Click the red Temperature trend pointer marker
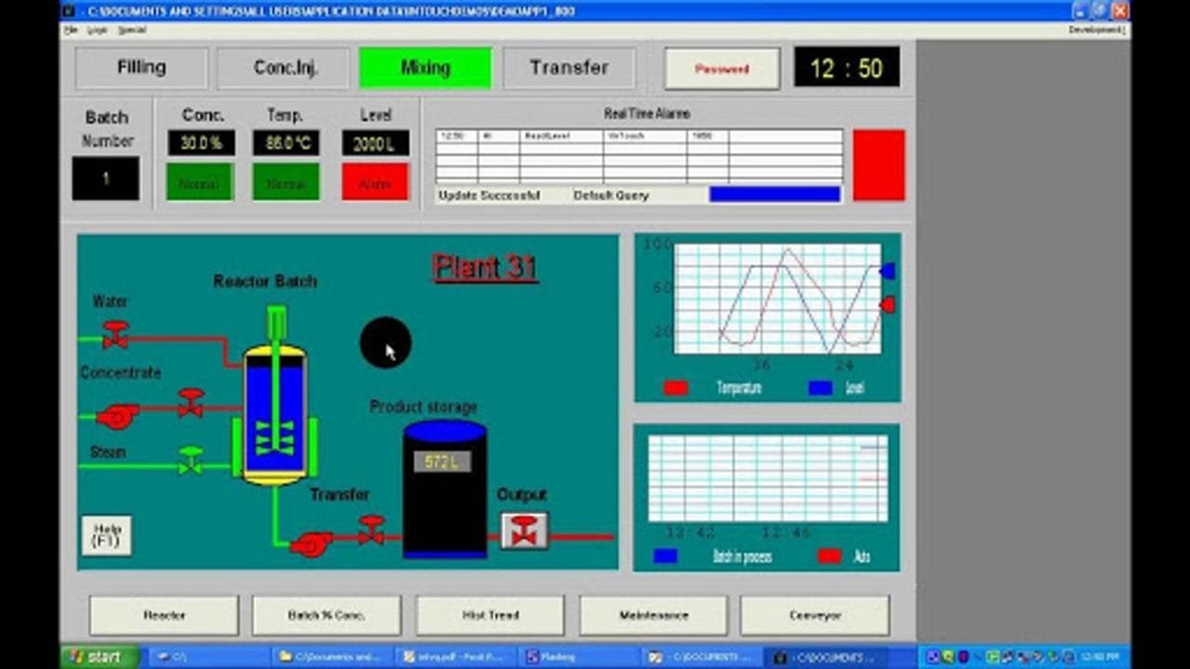The width and height of the screenshot is (1190, 669). 887,305
